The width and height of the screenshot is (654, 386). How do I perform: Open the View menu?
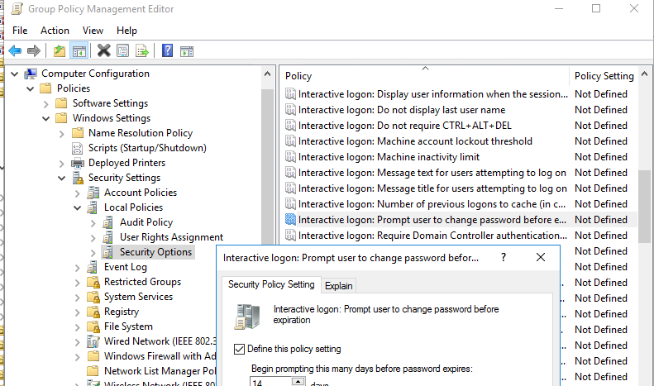93,31
